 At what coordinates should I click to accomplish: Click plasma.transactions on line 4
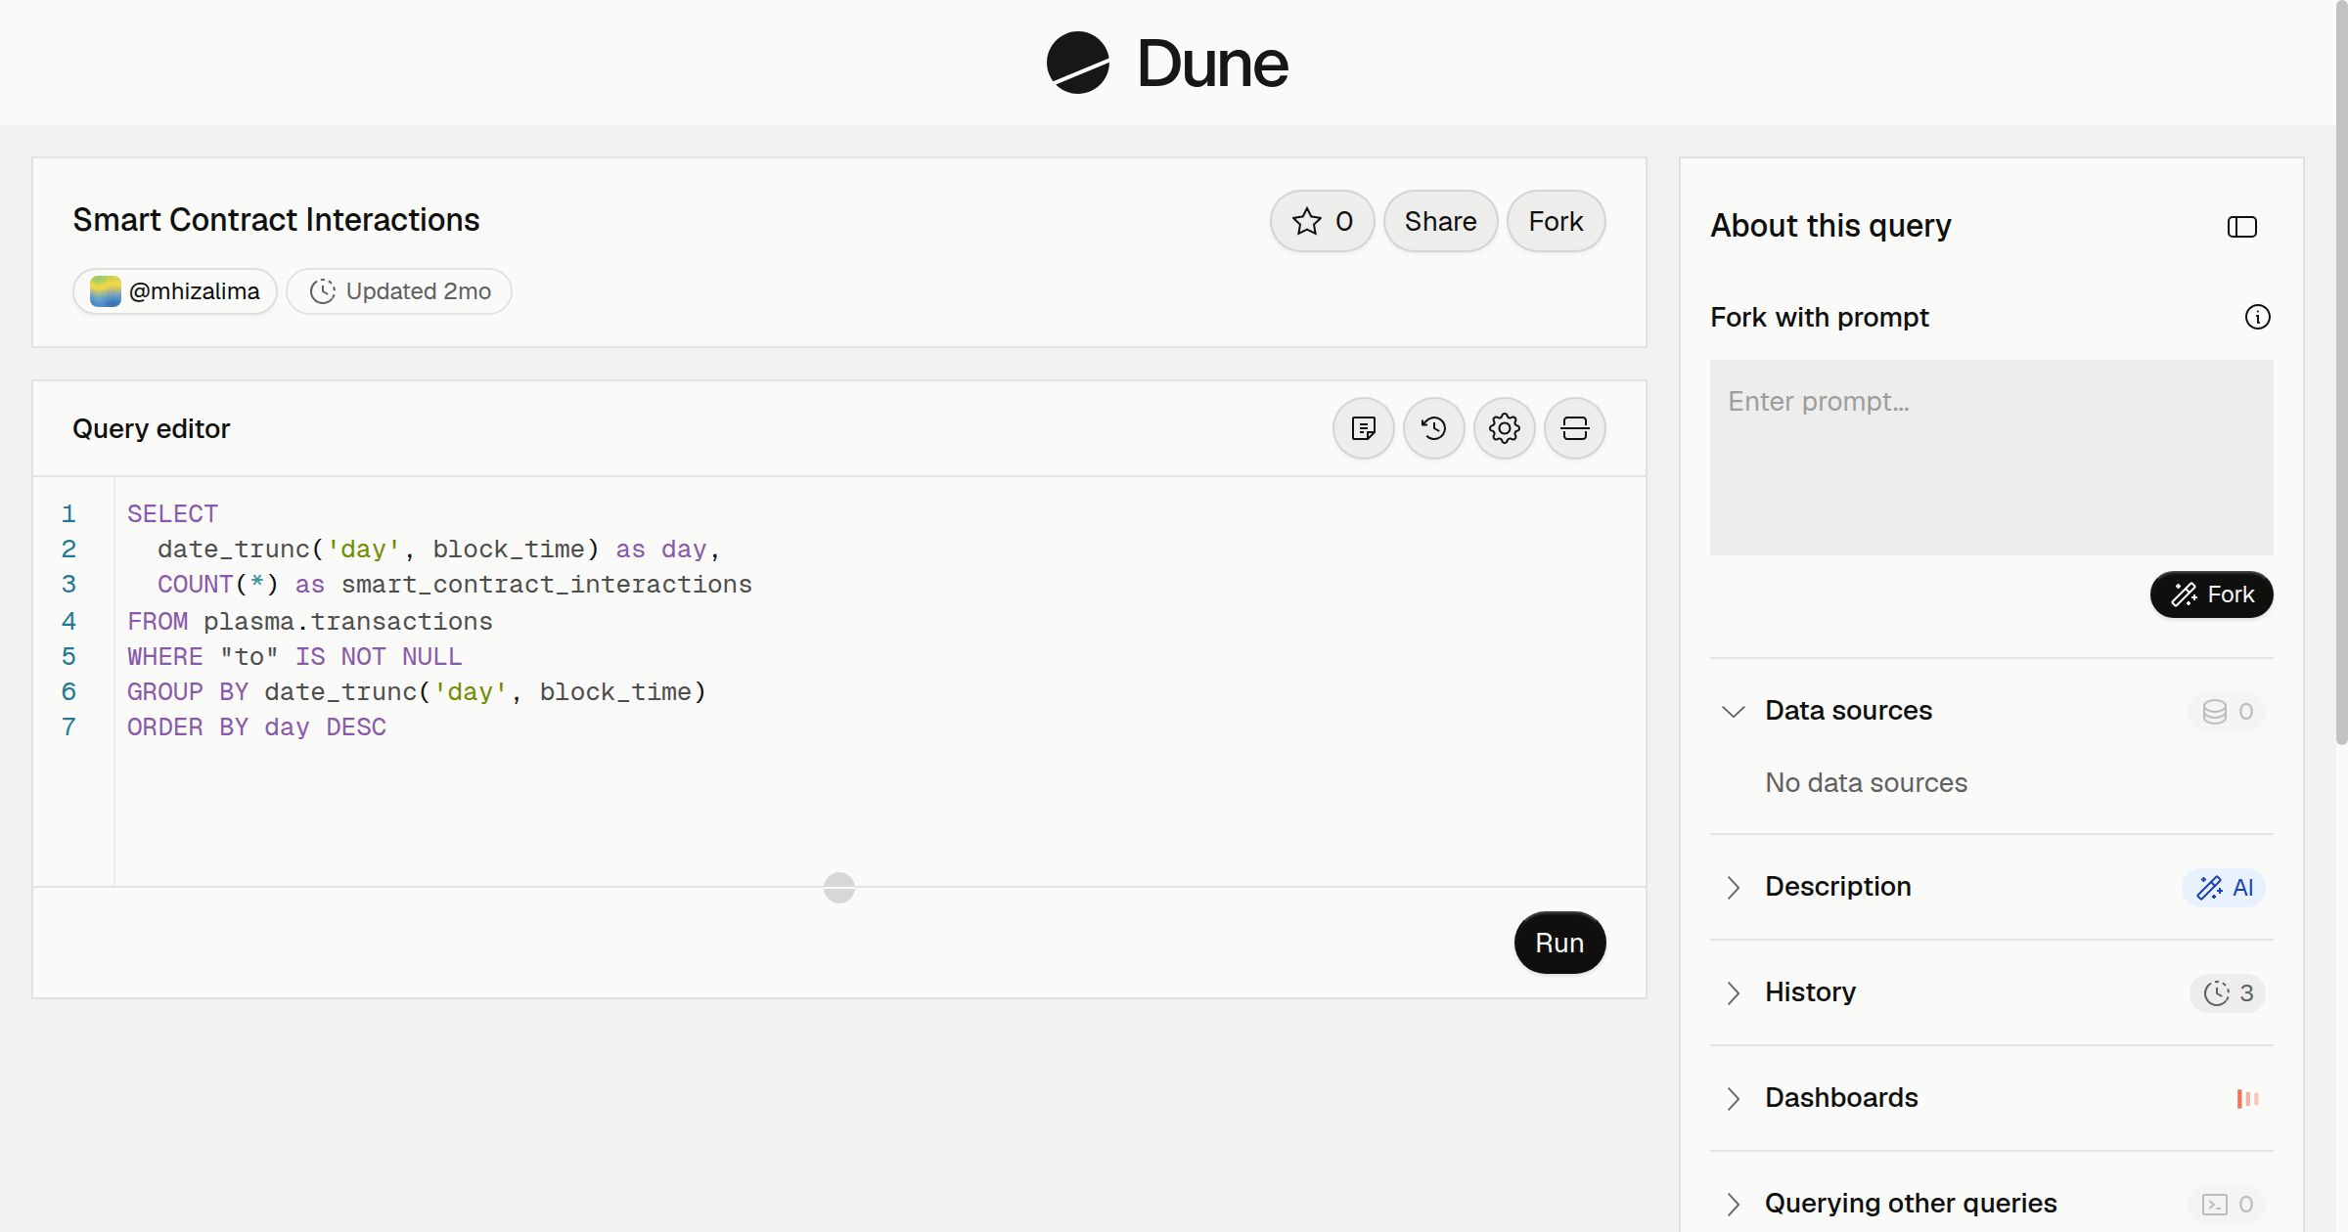(347, 622)
